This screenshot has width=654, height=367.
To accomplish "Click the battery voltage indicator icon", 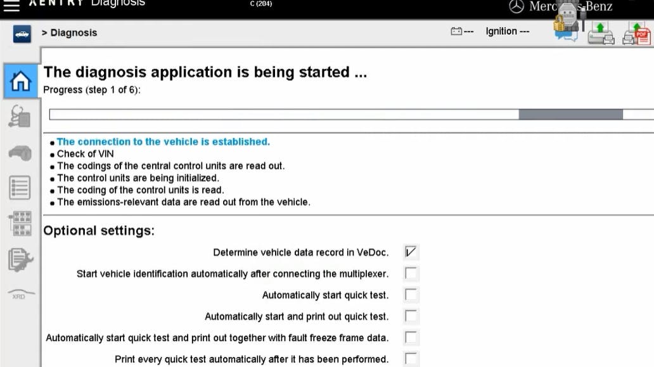I will (x=456, y=31).
